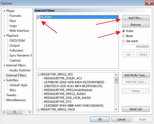The image size is (154, 124).
Task: Select the Subtitles tree item
Action: click(12, 80)
